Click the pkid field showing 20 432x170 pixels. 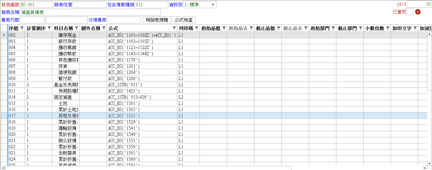point(419,4)
